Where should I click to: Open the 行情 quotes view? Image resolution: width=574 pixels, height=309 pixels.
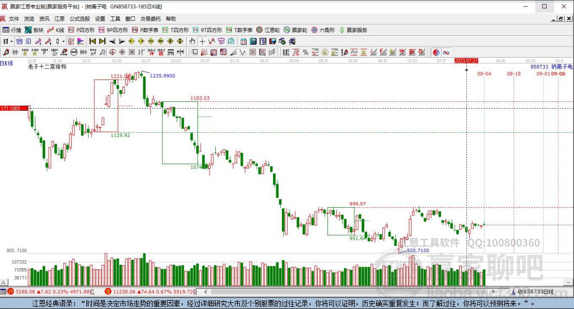pyautogui.click(x=12, y=30)
